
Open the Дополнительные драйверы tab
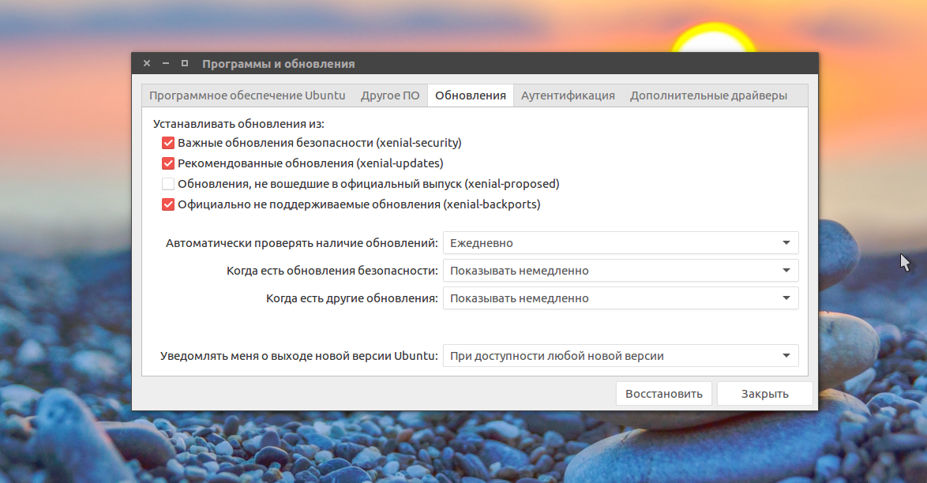click(708, 95)
